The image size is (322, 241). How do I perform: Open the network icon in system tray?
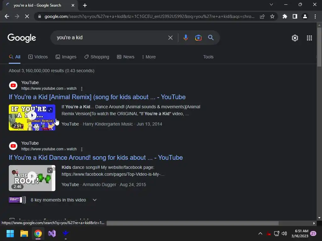point(277,233)
